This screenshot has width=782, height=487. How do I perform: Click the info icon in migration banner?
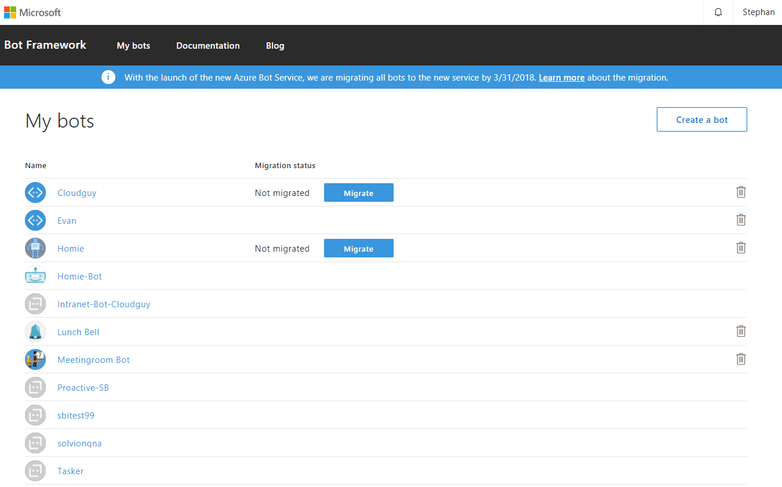108,77
